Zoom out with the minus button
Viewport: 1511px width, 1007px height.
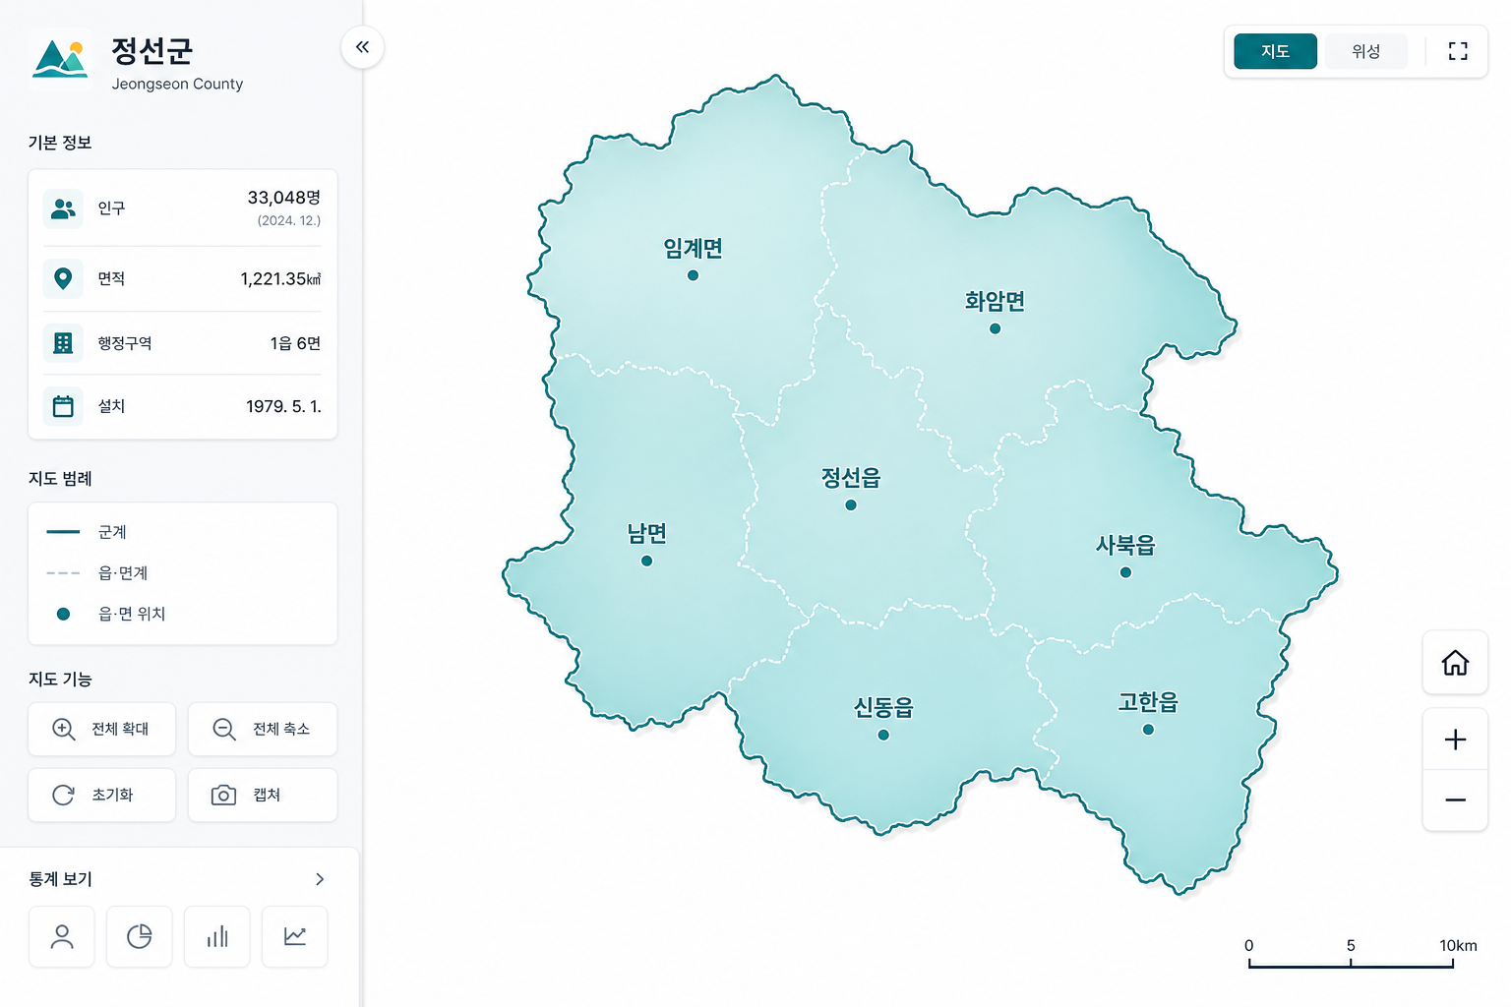coord(1455,800)
